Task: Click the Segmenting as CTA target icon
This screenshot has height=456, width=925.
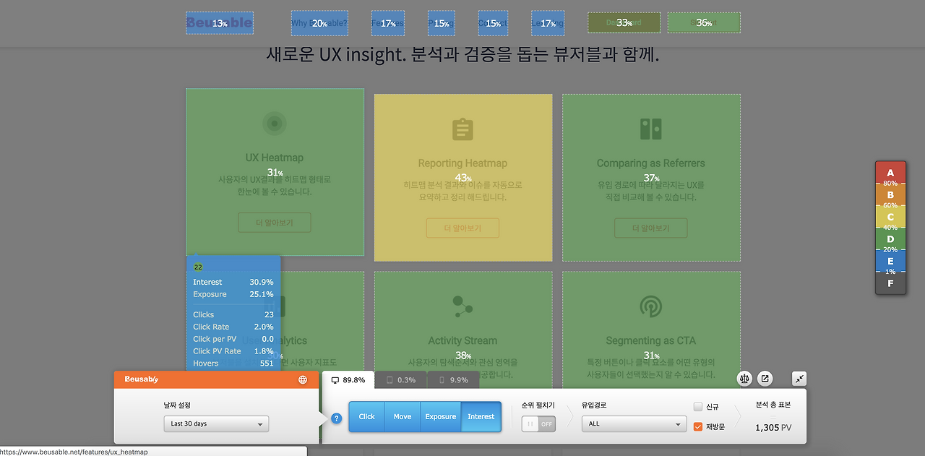Action: coord(650,306)
